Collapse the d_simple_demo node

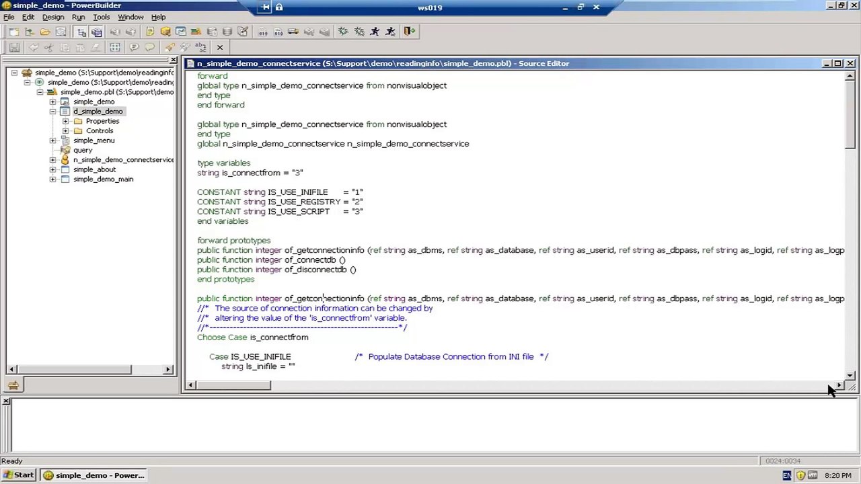[52, 112]
